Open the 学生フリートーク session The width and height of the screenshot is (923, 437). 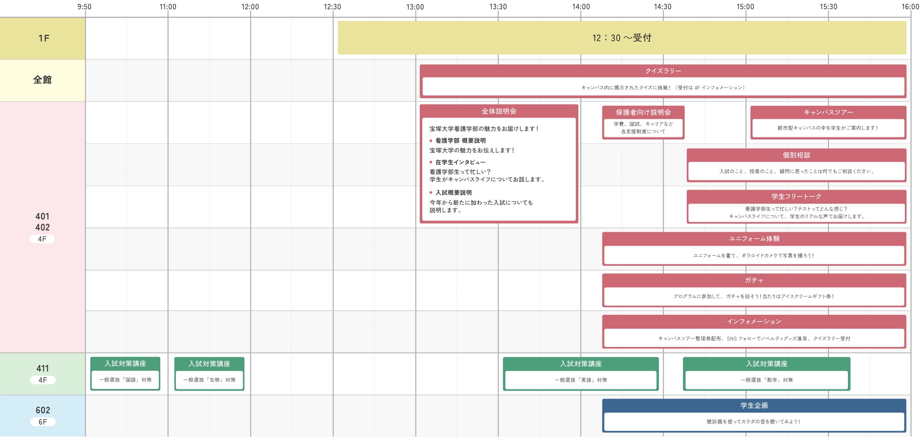tap(796, 206)
